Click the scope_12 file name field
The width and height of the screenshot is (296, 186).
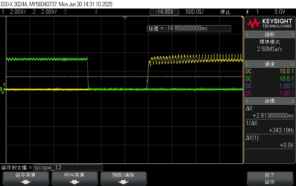point(68,168)
